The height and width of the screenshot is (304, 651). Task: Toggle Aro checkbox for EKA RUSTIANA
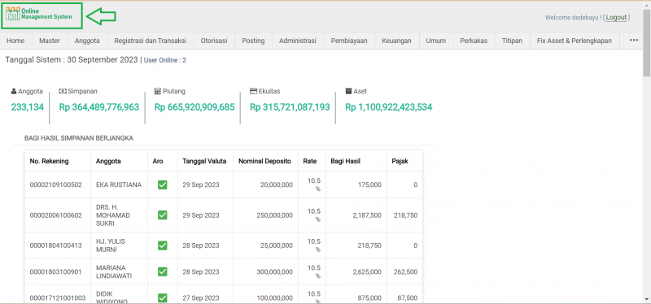pyautogui.click(x=162, y=185)
